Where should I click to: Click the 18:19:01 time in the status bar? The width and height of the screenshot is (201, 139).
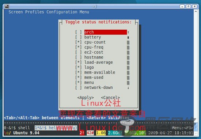pyautogui.click(x=184, y=133)
